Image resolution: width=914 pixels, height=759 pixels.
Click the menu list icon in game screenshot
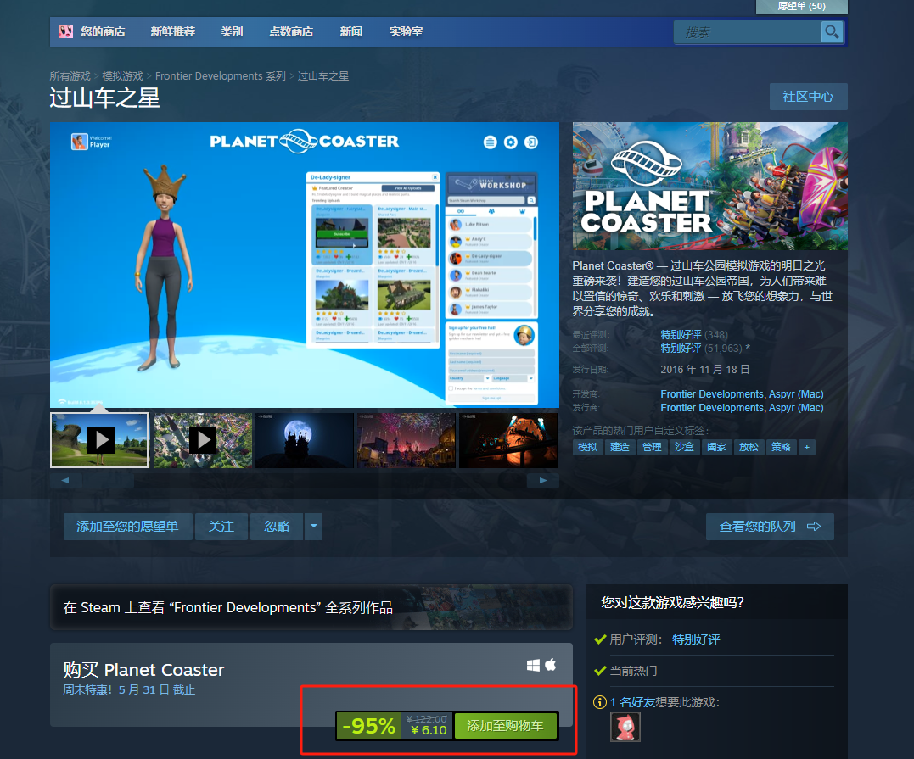click(491, 142)
